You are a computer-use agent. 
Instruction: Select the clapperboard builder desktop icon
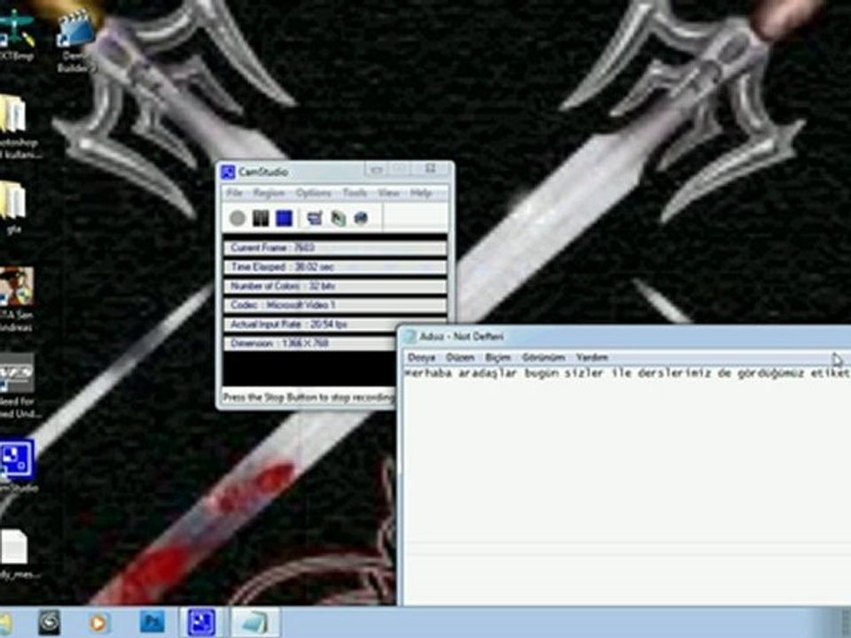pyautogui.click(x=74, y=42)
